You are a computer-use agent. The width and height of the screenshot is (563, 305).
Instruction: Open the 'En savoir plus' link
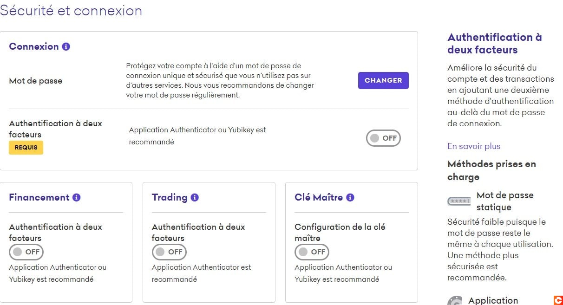[x=474, y=146]
